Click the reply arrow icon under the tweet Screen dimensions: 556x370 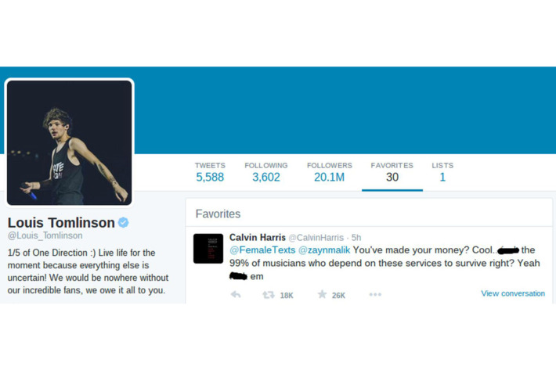(236, 295)
